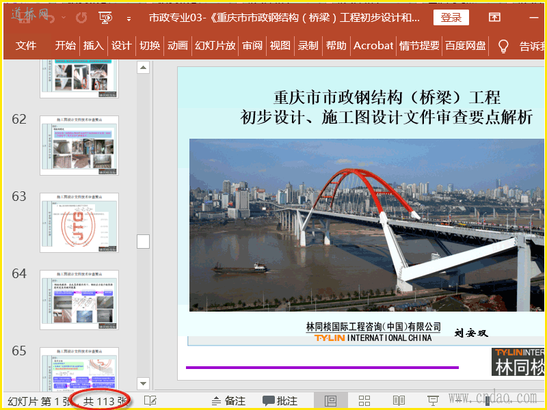Toggle the 批注 comments pane
Screen dimensions: 547x410
pyautogui.click(x=280, y=400)
